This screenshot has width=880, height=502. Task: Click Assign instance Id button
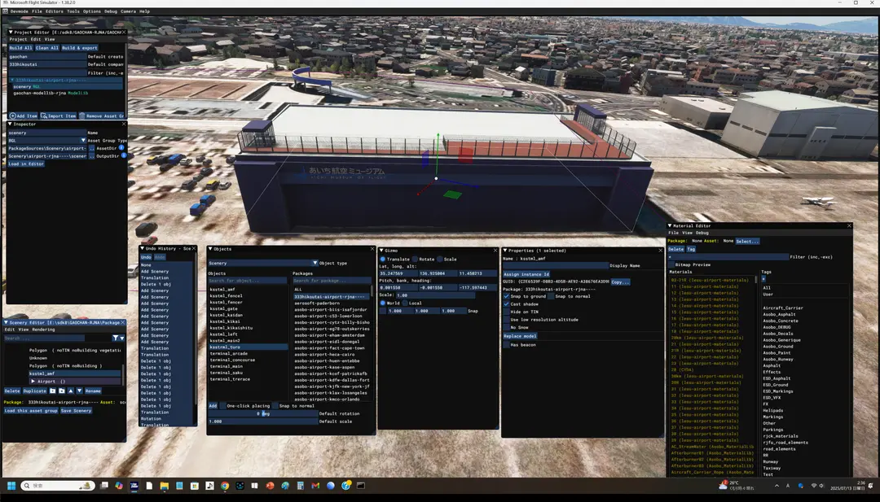[x=526, y=274]
